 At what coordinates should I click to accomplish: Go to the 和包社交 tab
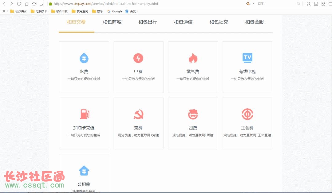click(x=219, y=22)
